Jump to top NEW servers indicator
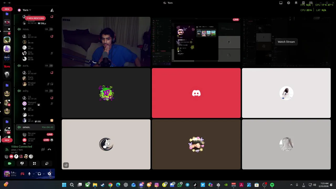 point(7,9)
